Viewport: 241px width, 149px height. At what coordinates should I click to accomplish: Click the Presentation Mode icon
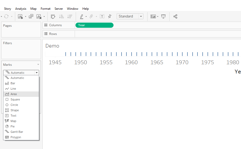[163, 16]
